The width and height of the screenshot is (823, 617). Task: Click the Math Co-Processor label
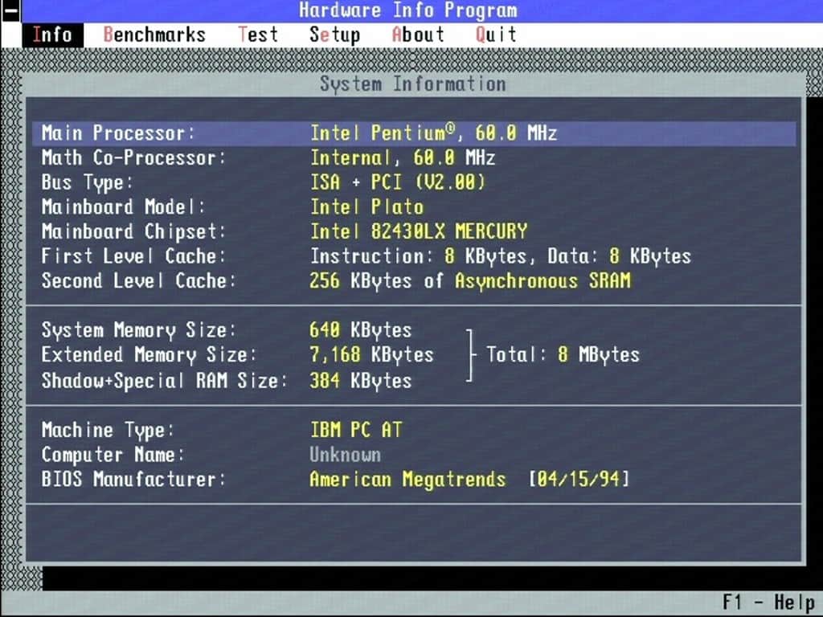(x=133, y=158)
